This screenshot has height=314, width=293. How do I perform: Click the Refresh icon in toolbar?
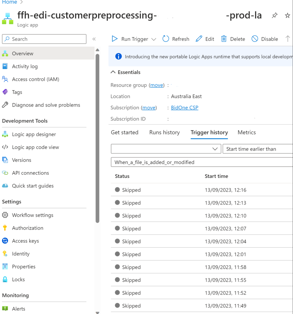click(166, 39)
